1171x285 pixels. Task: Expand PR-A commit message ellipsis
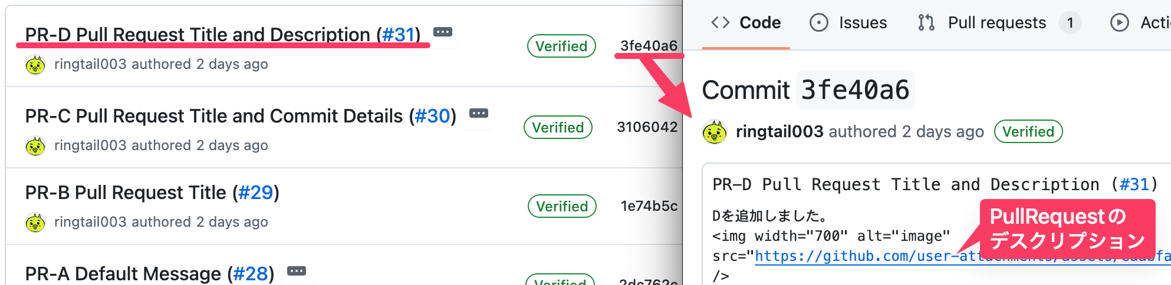click(x=297, y=271)
